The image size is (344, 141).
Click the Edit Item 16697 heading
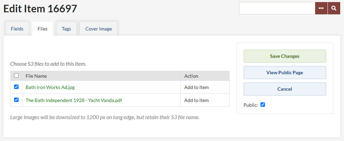pos(40,9)
